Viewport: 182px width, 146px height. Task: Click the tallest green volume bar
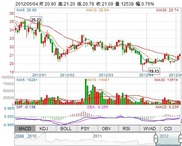point(86,92)
